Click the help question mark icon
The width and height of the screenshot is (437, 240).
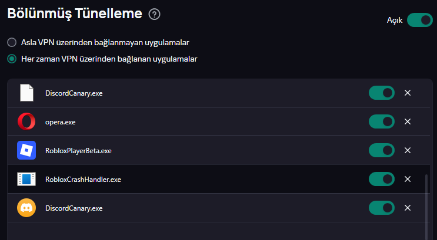[155, 15]
